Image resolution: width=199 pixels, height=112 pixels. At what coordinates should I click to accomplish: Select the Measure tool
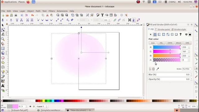point(3,44)
